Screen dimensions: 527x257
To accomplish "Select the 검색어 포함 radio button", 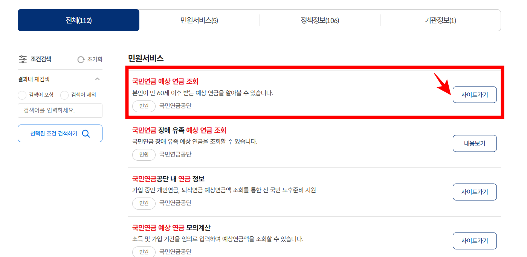I will pos(22,95).
